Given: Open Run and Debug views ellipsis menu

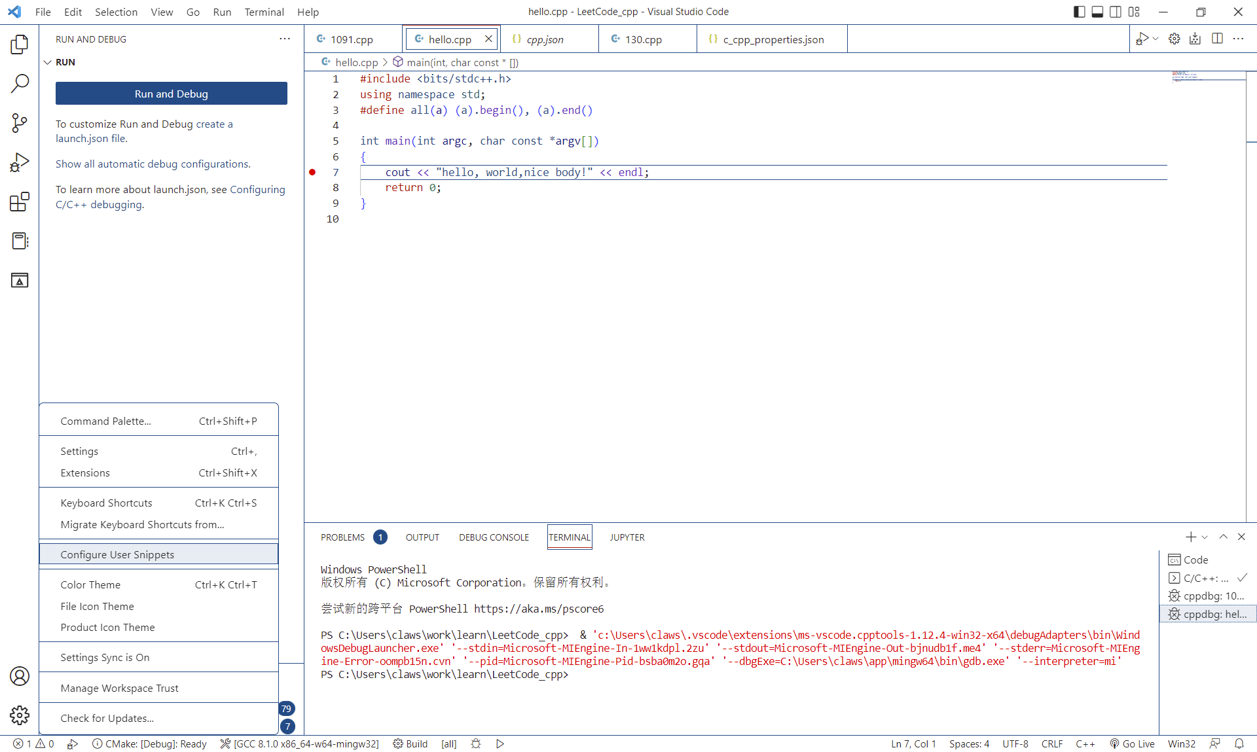Looking at the screenshot, I should (285, 39).
